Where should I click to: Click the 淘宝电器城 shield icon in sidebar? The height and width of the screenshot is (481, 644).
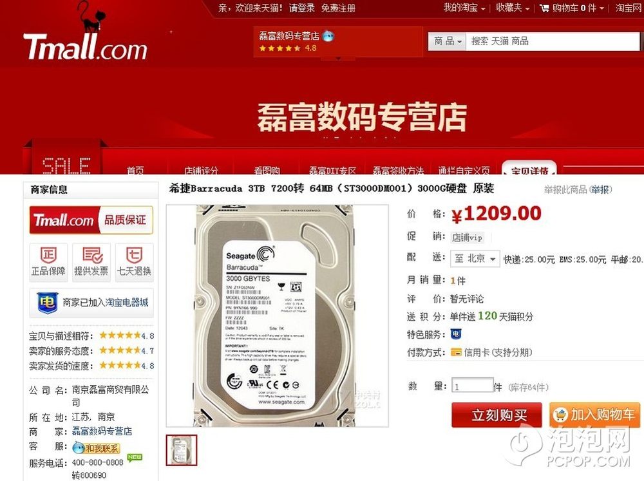[x=47, y=303]
